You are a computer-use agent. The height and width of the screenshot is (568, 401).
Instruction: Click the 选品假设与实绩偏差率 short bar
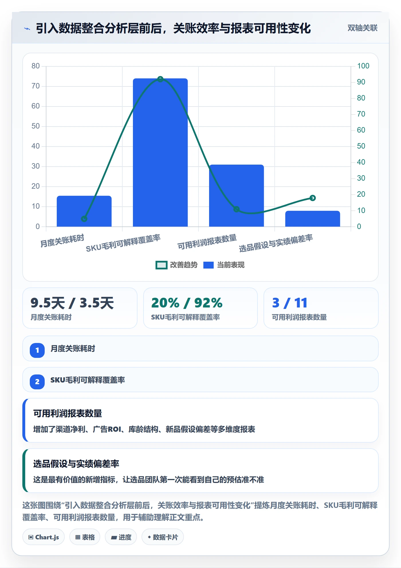(313, 219)
